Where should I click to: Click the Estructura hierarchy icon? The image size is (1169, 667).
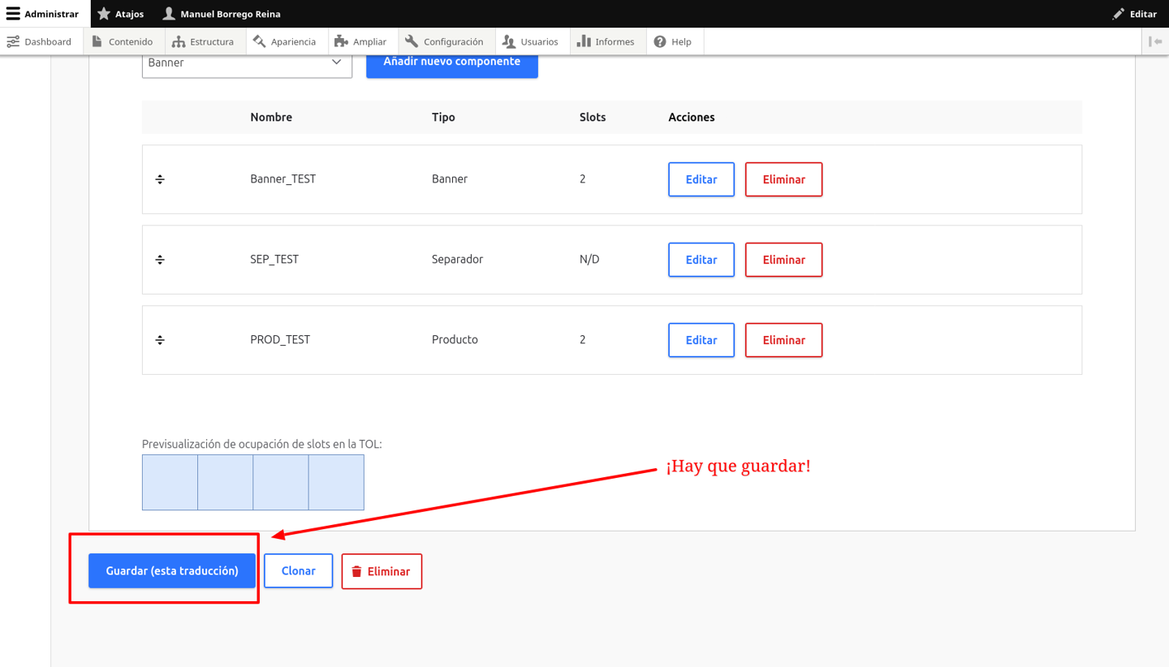pyautogui.click(x=179, y=41)
